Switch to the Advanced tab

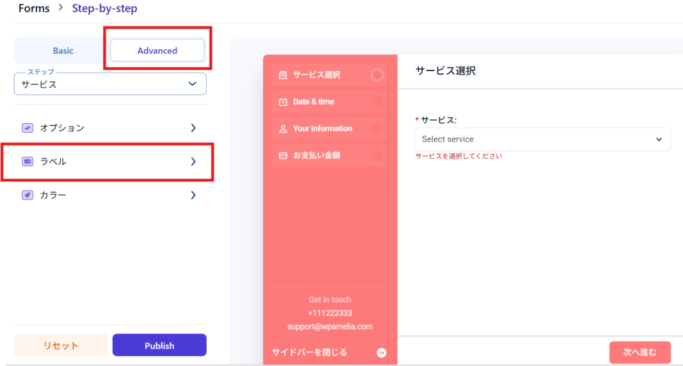(x=157, y=51)
